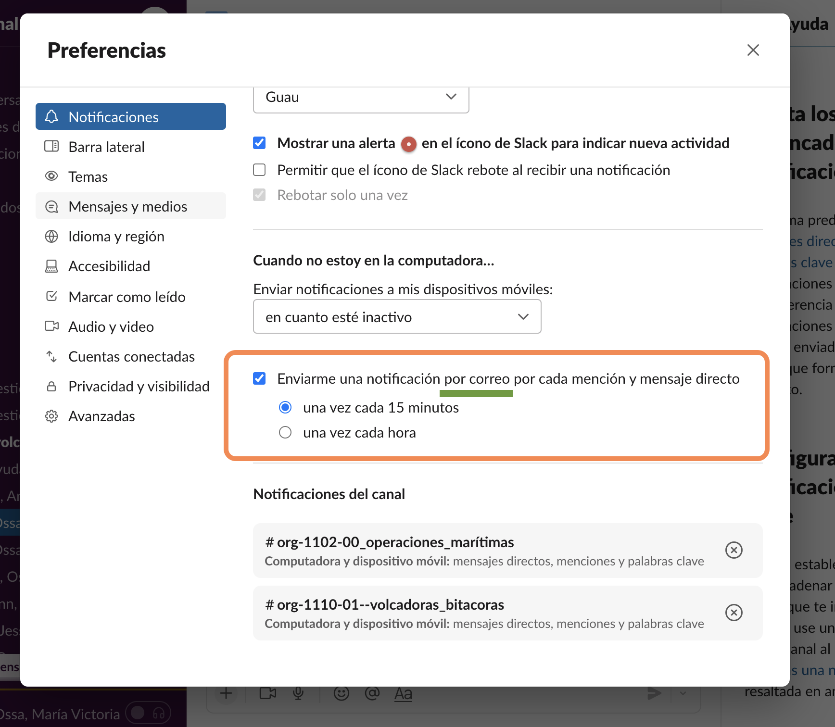Click the plus attach icon in composer
The width and height of the screenshot is (835, 727).
click(x=226, y=693)
